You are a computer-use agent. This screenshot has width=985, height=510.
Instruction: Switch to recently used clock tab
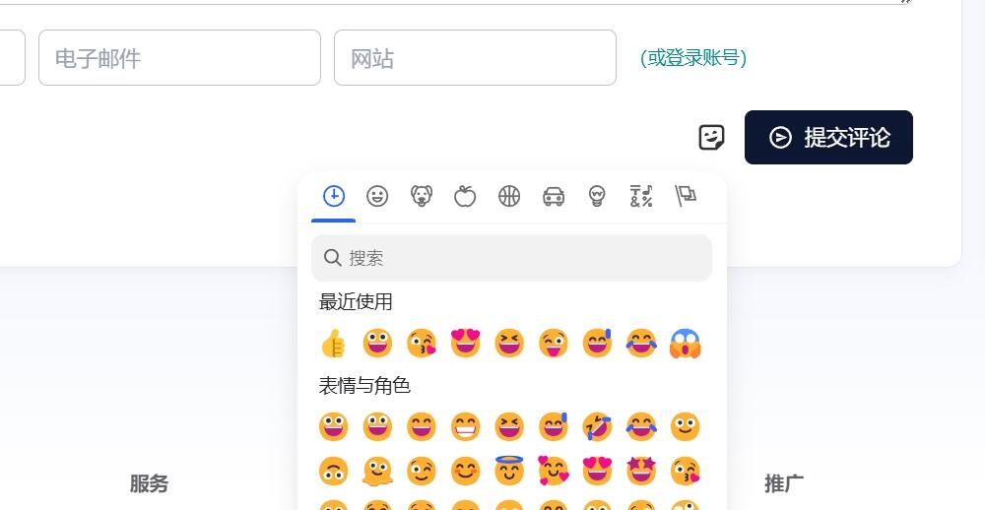pos(334,196)
